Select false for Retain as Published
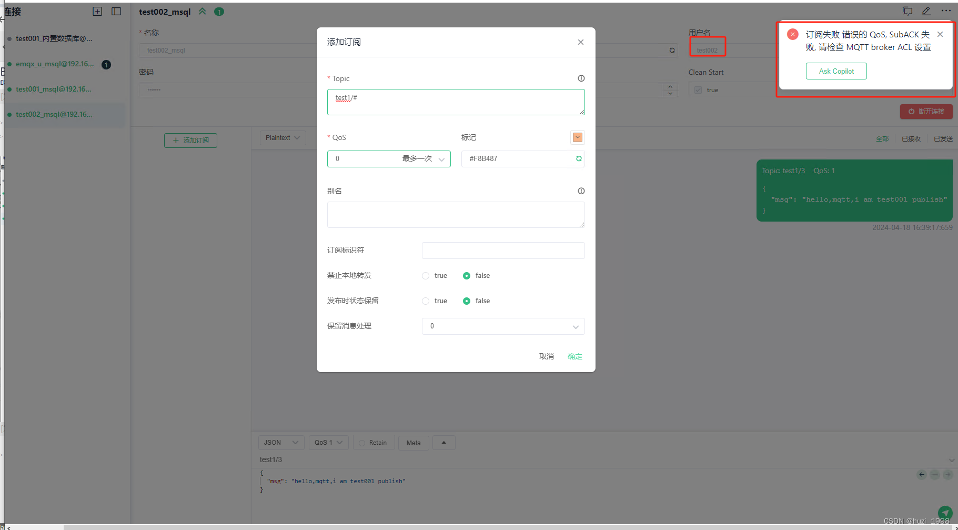Screen dimensions: 958x530 467,301
